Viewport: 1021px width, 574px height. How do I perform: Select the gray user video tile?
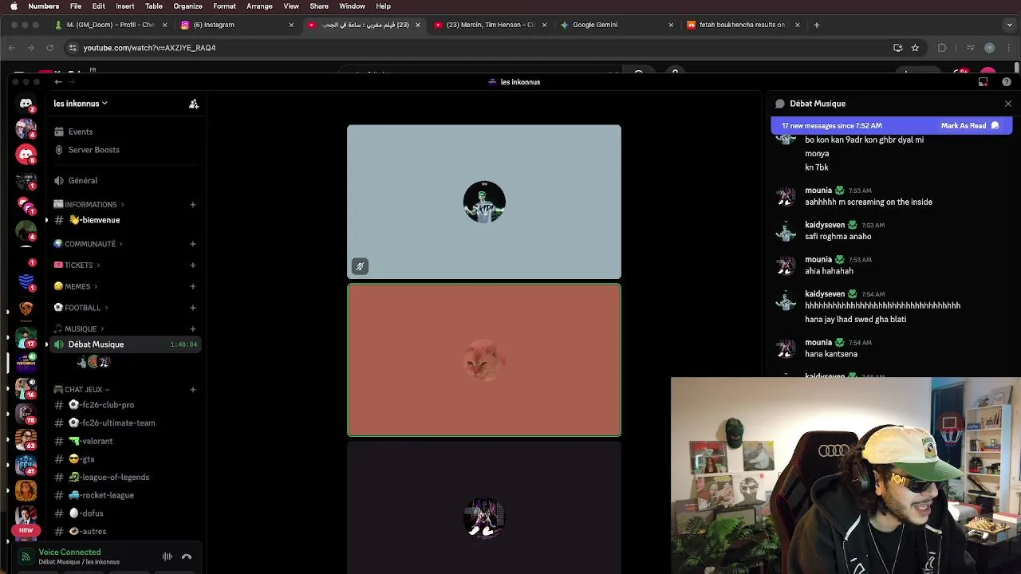[484, 202]
